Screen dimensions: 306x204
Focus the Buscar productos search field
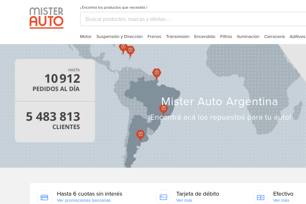coord(193,19)
